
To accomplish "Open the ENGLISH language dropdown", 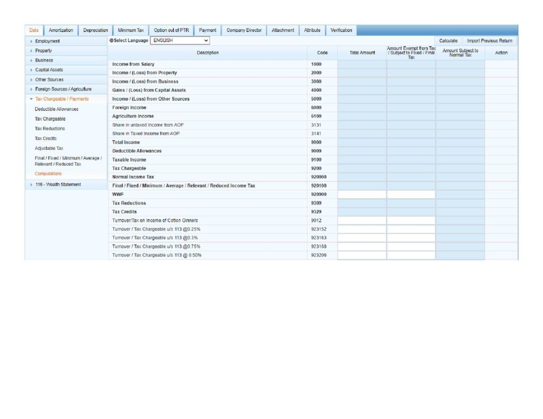I will [180, 40].
